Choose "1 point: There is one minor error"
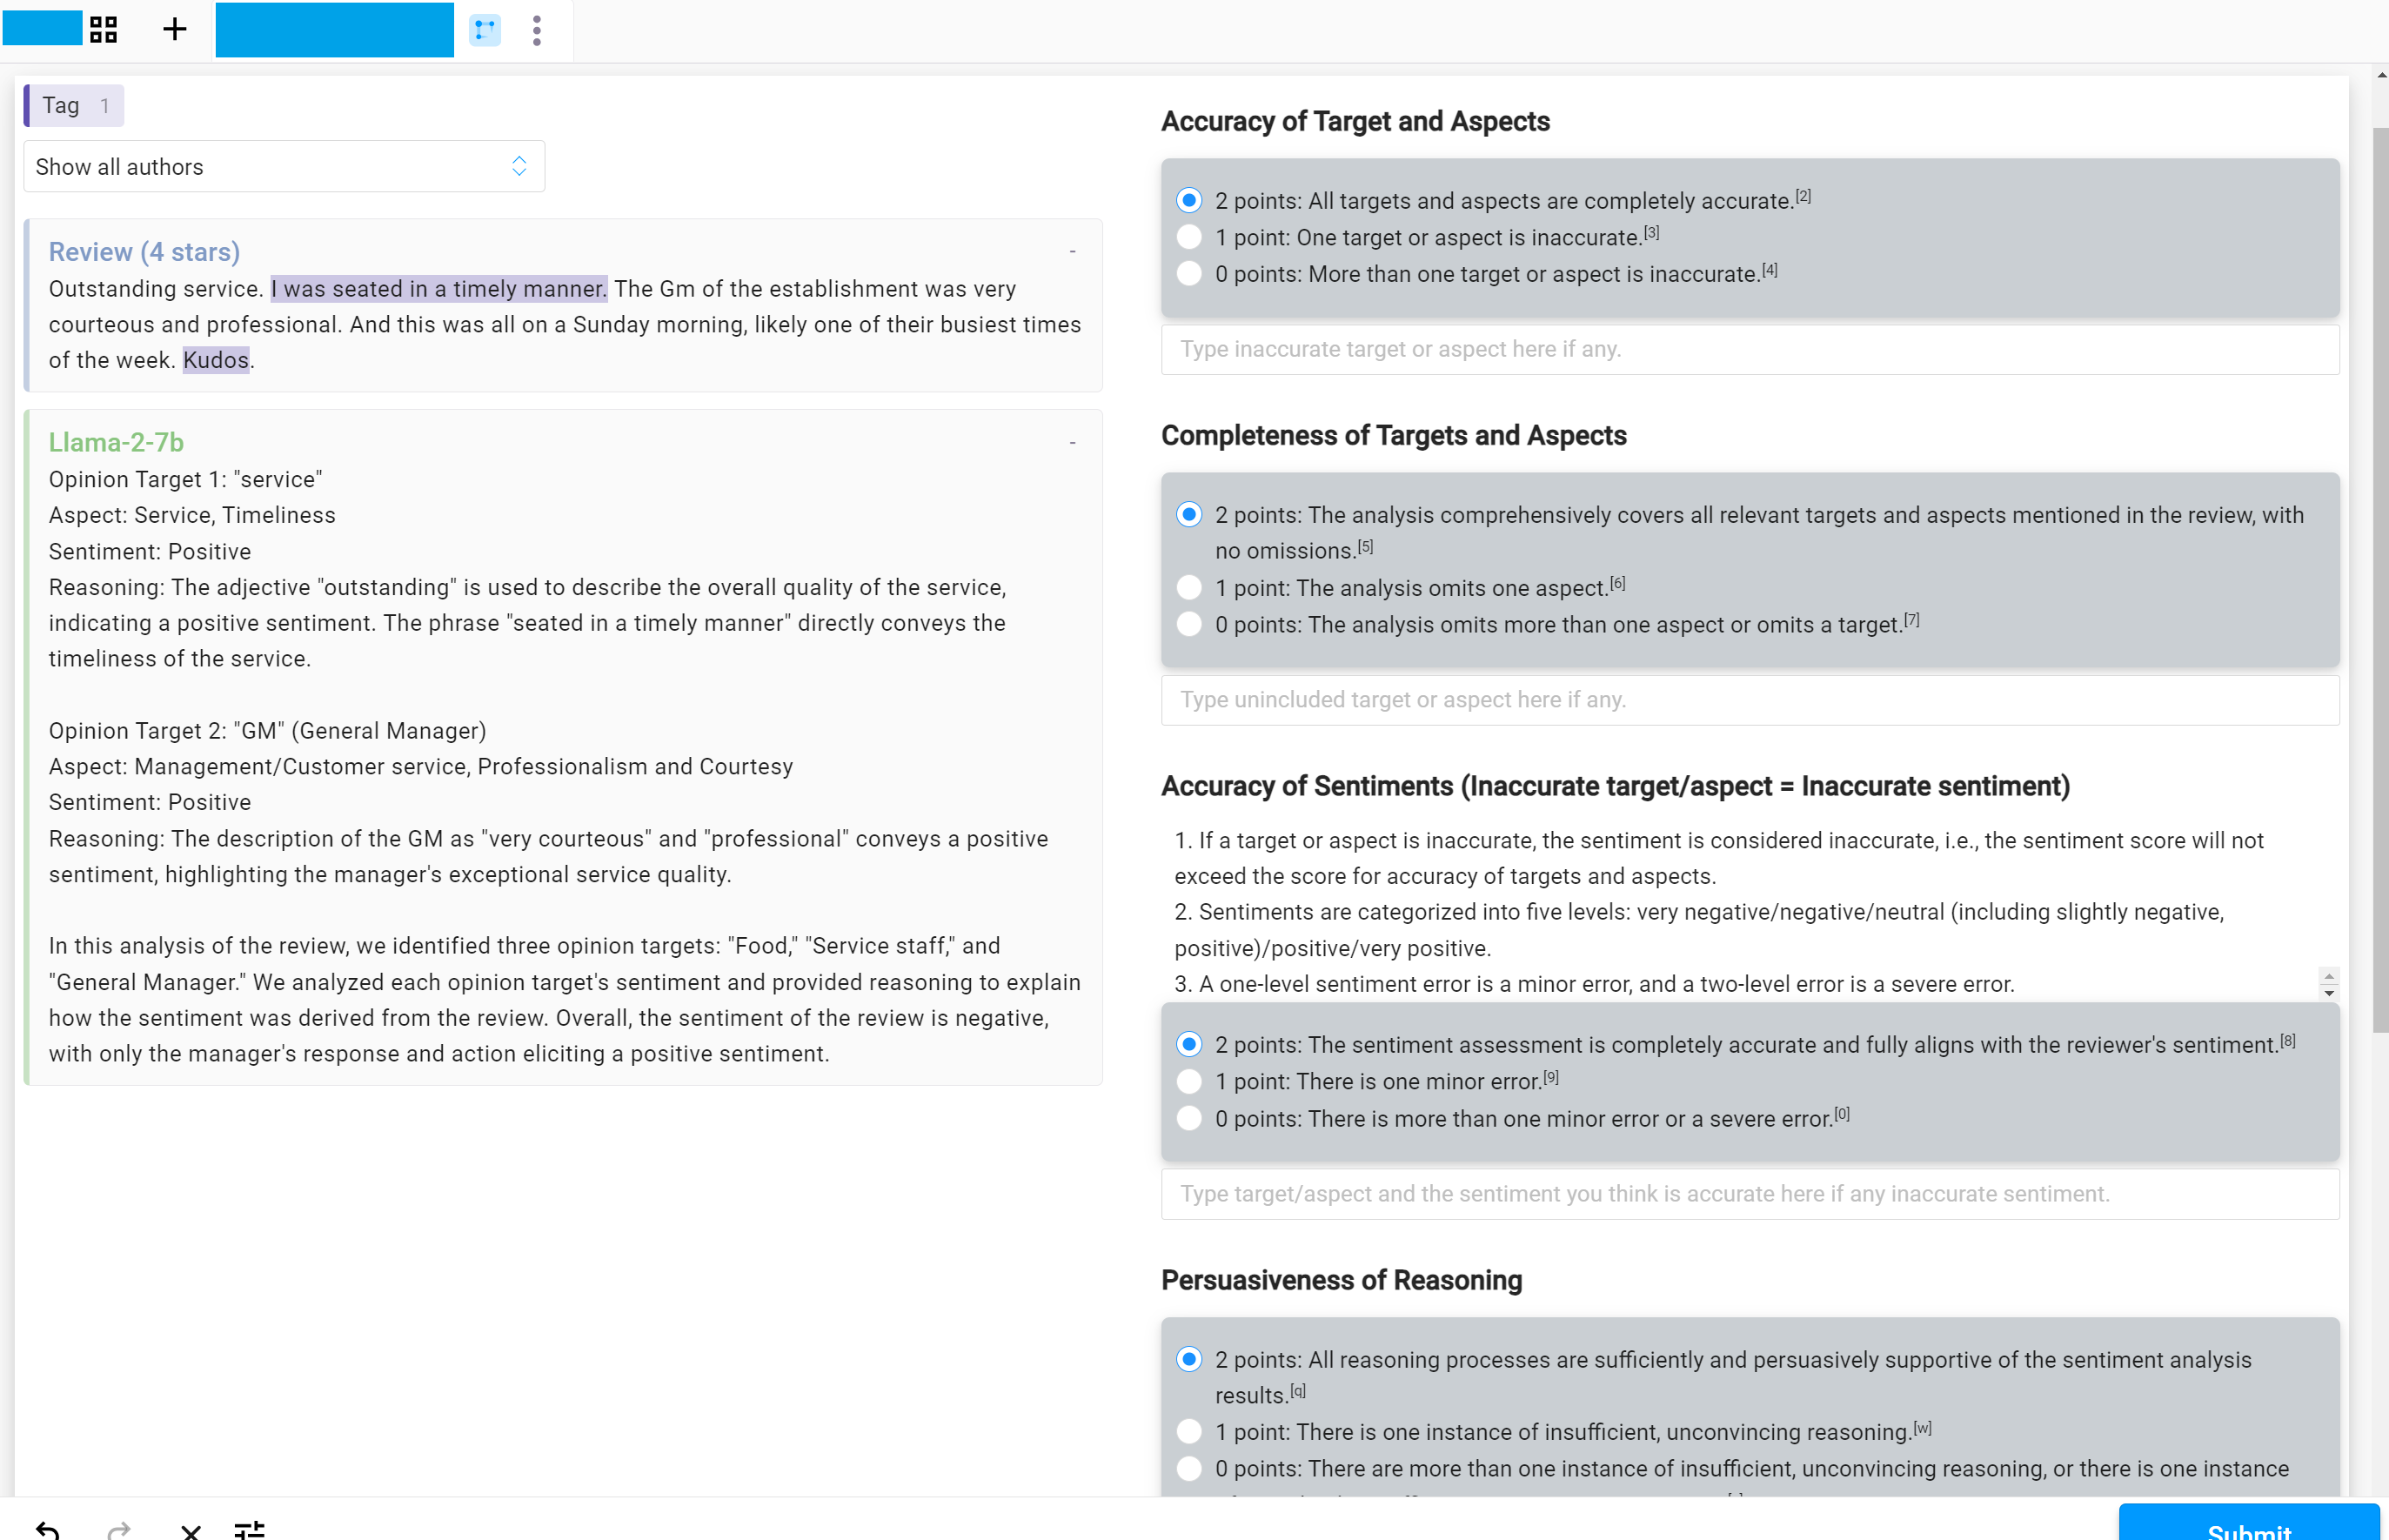Image resolution: width=2389 pixels, height=1540 pixels. [1189, 1081]
